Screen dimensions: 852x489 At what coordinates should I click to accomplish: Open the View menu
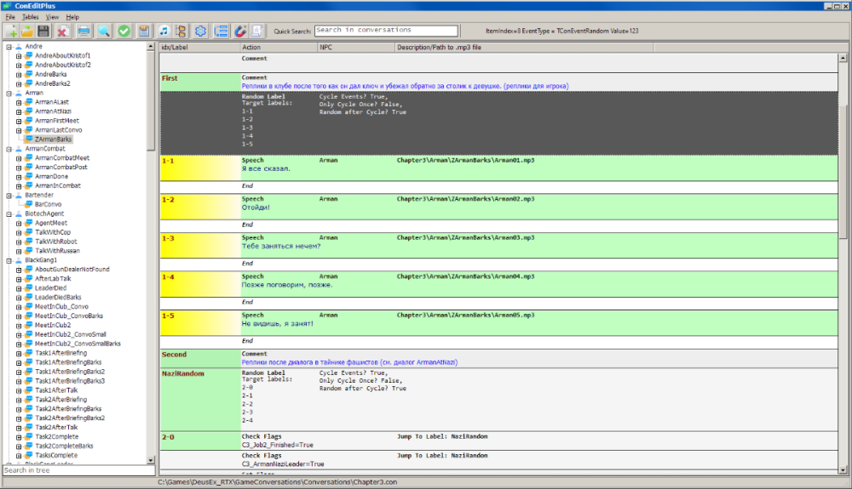[x=53, y=17]
